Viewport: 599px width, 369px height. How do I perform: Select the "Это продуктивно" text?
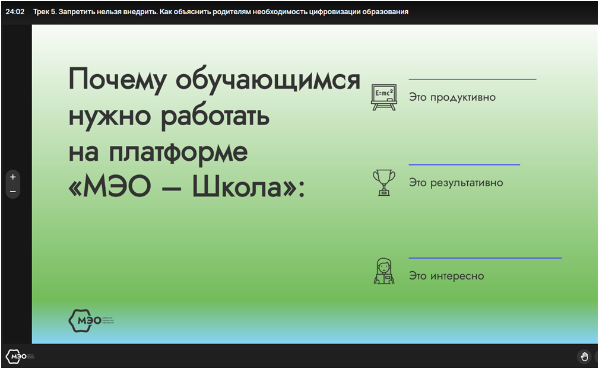[x=452, y=97]
